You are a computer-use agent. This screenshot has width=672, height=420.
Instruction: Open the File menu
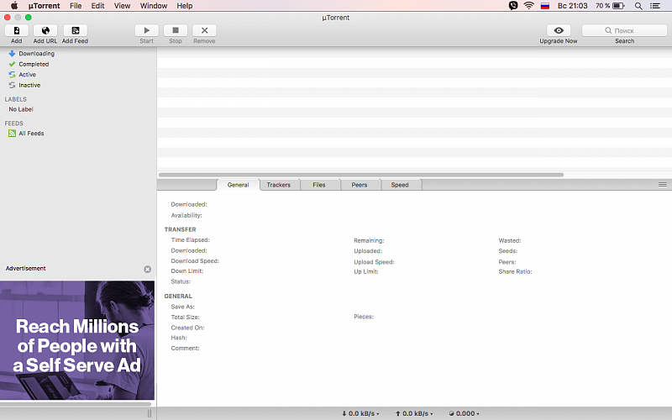click(x=76, y=6)
